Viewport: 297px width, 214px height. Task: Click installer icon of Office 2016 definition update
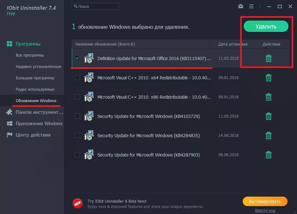point(89,58)
